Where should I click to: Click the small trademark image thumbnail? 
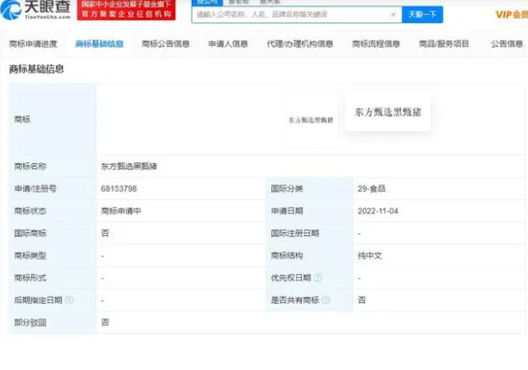pos(310,120)
